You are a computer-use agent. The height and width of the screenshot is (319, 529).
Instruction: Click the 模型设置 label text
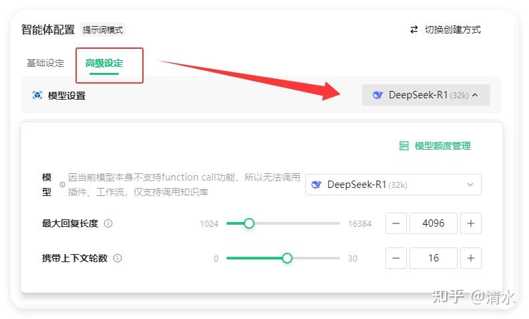(67, 96)
